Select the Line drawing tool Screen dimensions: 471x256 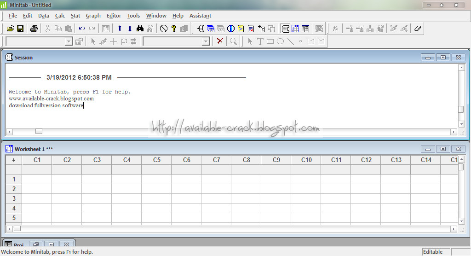(x=291, y=41)
